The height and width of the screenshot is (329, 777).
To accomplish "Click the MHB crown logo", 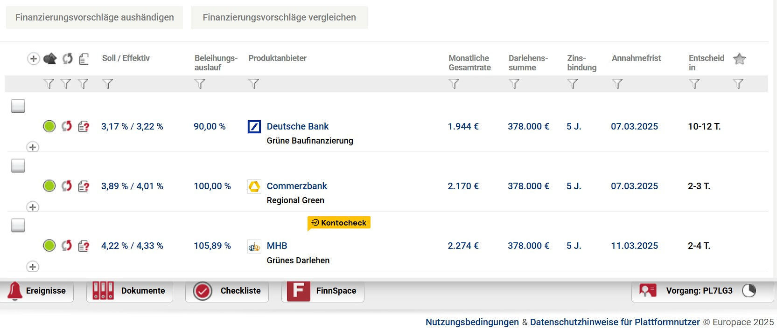I will tap(254, 246).
